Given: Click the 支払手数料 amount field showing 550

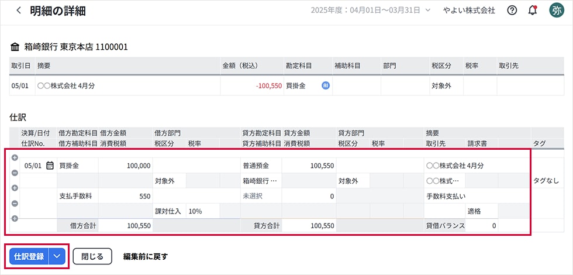Looking at the screenshot, I should pyautogui.click(x=125, y=196).
